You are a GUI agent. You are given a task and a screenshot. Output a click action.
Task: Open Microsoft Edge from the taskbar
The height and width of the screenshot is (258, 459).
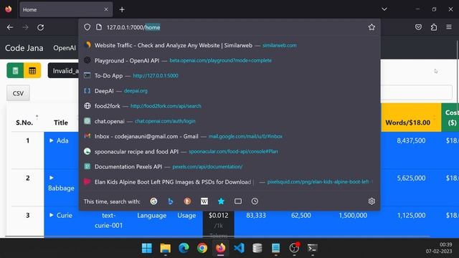point(184,248)
